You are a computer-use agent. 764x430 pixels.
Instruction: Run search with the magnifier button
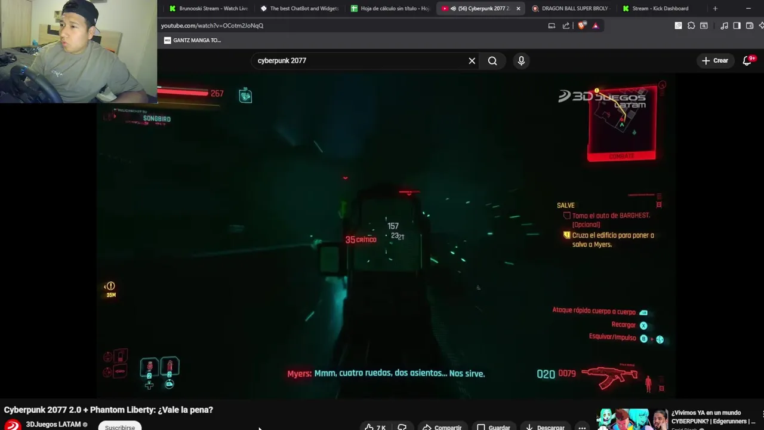coord(492,60)
